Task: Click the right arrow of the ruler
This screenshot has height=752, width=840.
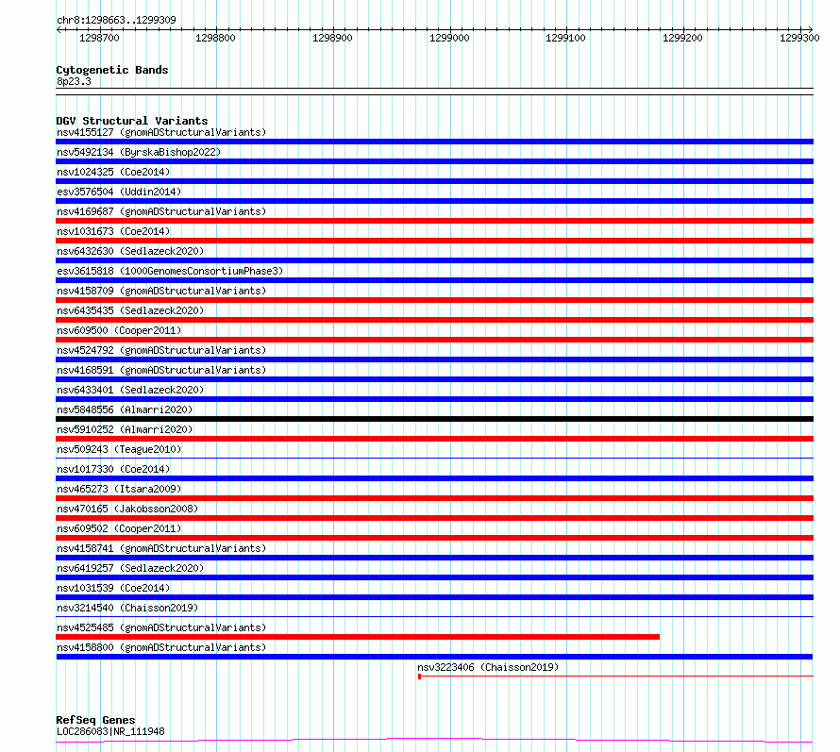Action: coord(811,29)
